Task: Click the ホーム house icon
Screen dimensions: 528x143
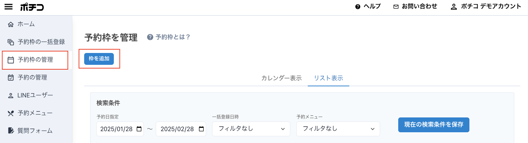Action: pyautogui.click(x=11, y=24)
